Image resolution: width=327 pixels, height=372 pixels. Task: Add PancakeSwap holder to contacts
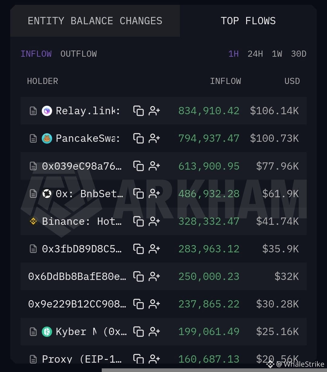[x=154, y=138]
